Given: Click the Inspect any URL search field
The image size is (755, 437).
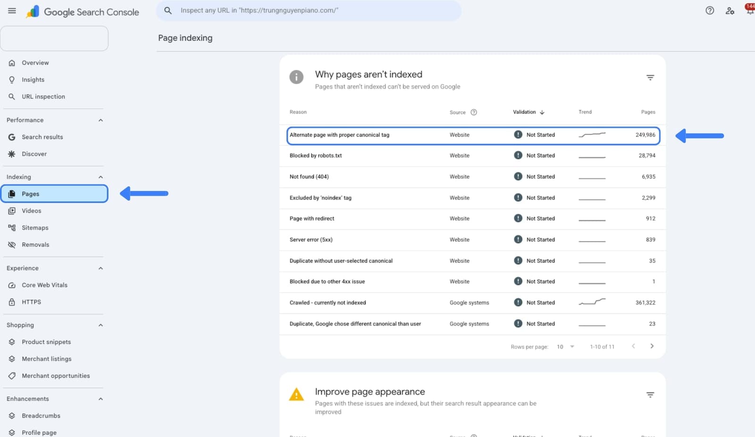Looking at the screenshot, I should [x=309, y=10].
